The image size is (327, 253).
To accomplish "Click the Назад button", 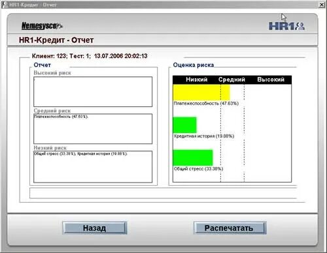I will tap(94, 228).
